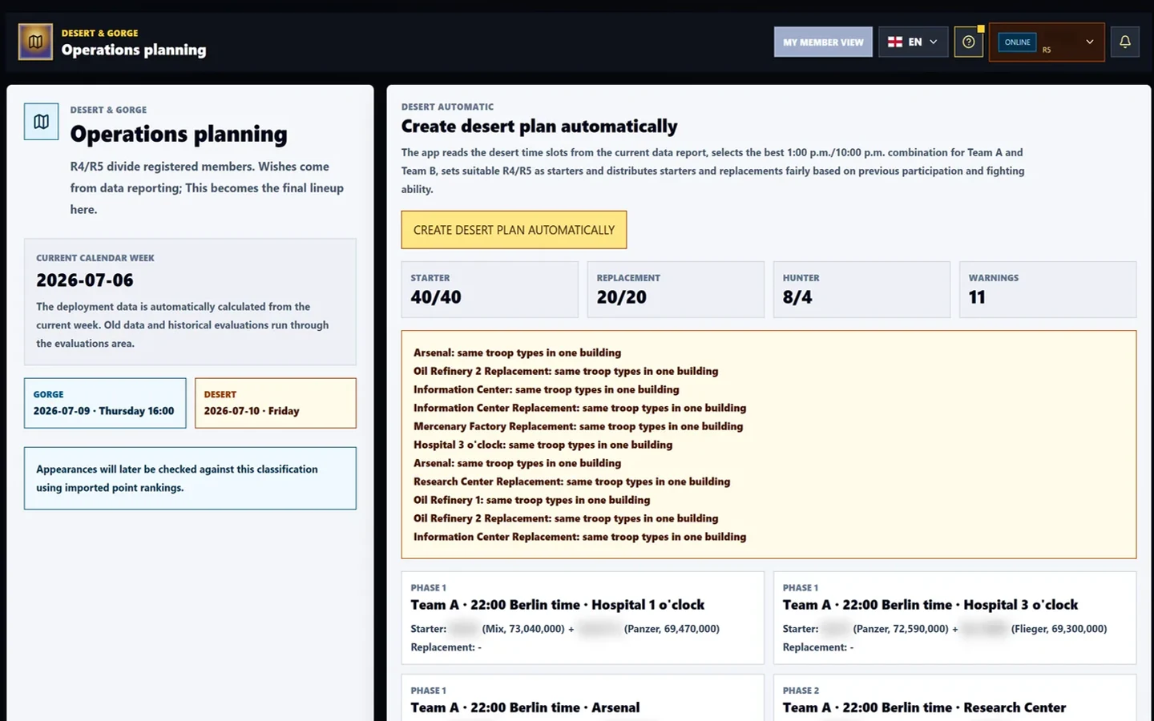Click warning 'Oil Refinery 1' line

point(531,500)
